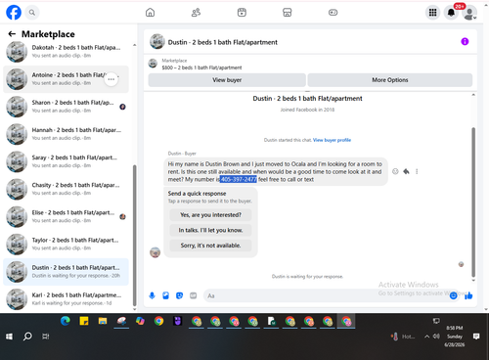Viewport: 489px width, 360px height.
Task: Open Sticky Notes from taskbar
Action: 84,322
